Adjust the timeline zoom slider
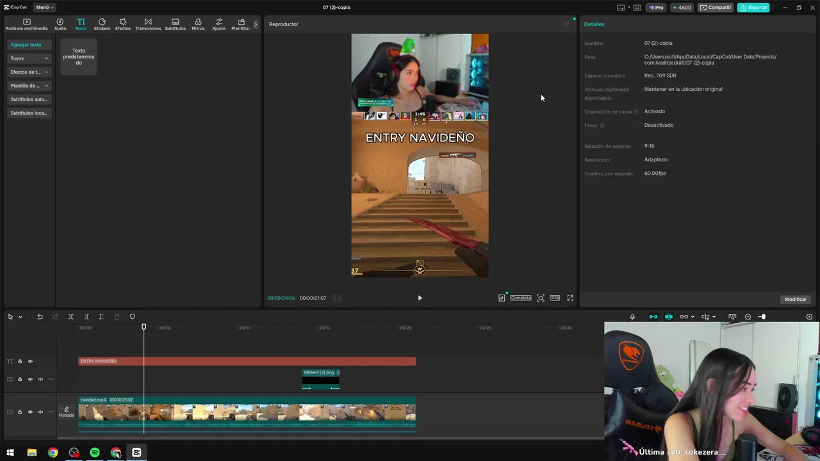820x461 pixels. click(762, 317)
